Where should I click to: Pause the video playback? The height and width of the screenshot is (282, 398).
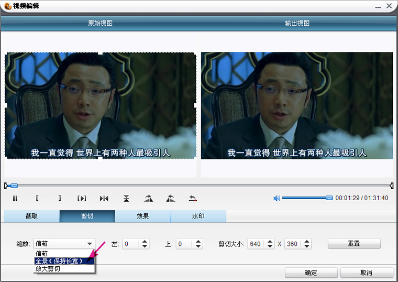coord(15,199)
